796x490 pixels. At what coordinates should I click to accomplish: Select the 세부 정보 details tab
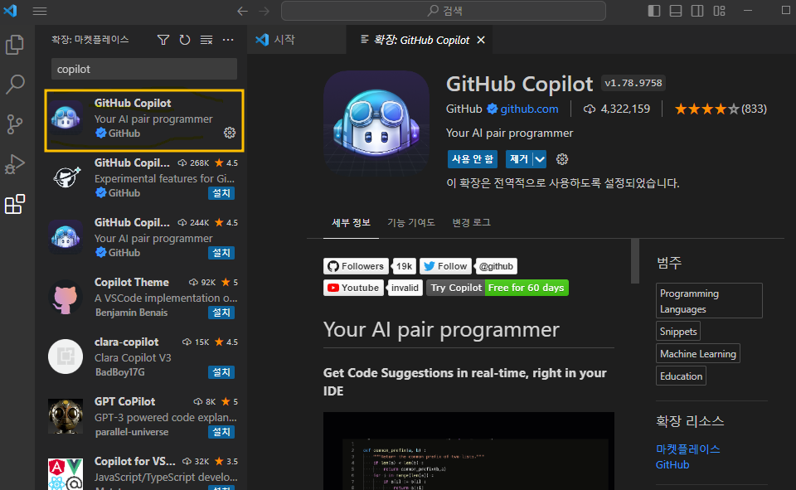(x=351, y=222)
